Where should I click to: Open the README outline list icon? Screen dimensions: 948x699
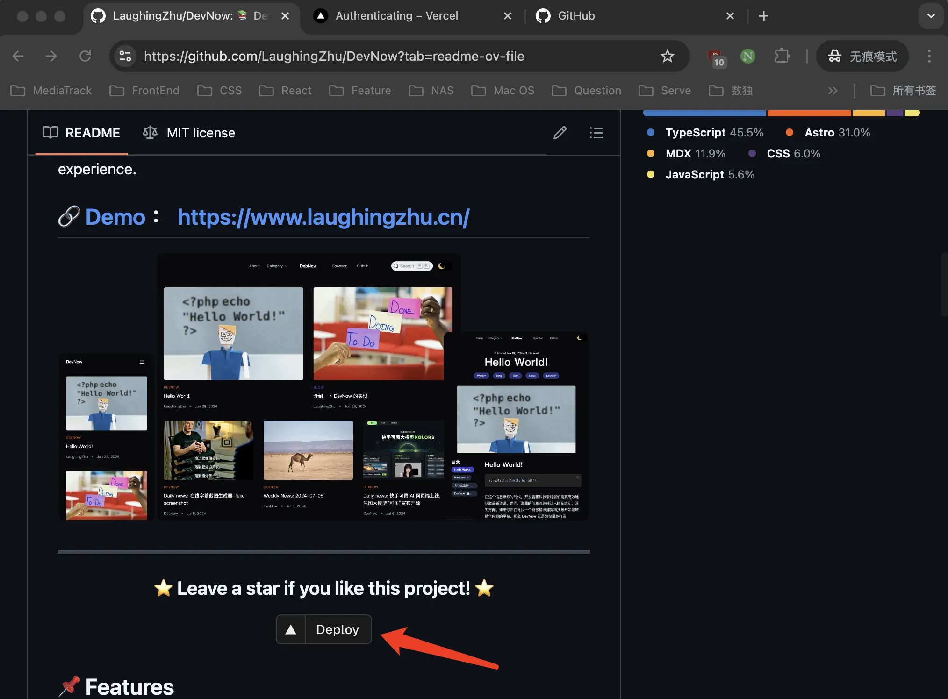click(x=596, y=133)
